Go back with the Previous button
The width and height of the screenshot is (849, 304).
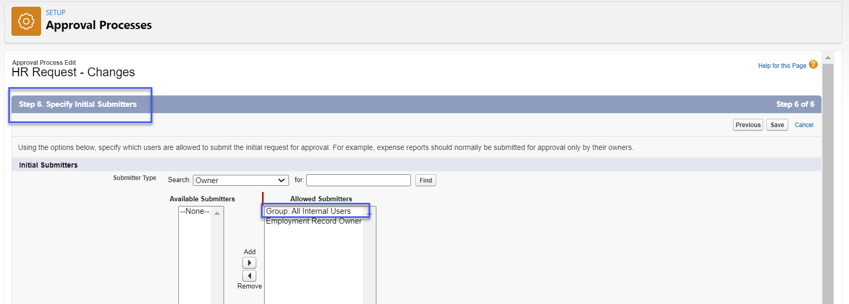pyautogui.click(x=748, y=125)
